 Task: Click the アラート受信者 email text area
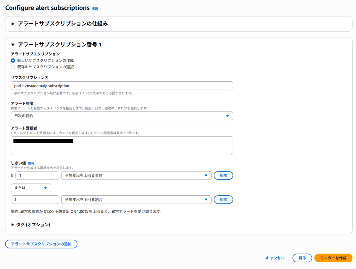pyautogui.click(x=122, y=146)
